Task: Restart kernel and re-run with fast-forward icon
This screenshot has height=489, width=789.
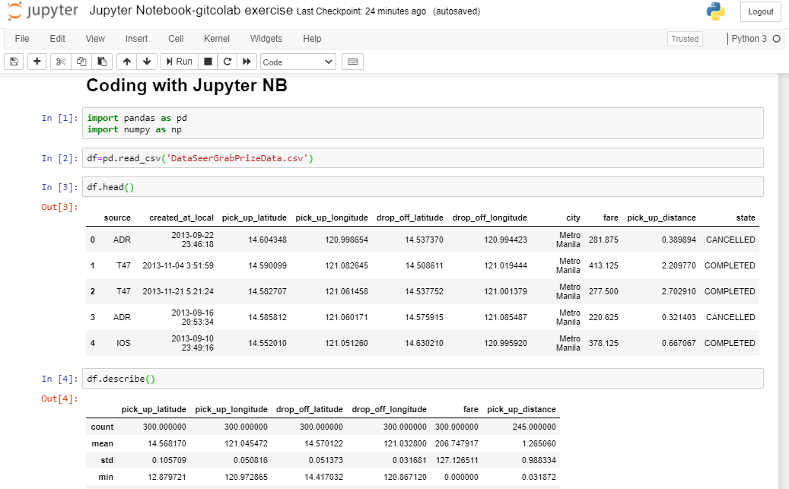Action: pos(246,62)
